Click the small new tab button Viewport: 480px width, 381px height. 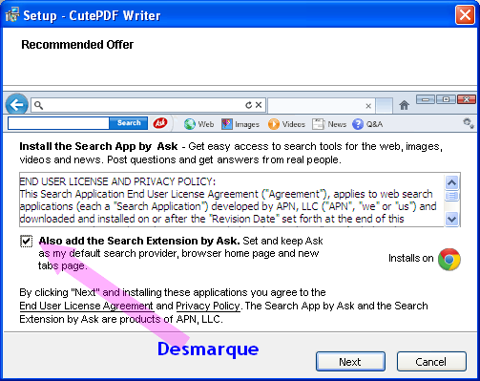click(x=384, y=106)
